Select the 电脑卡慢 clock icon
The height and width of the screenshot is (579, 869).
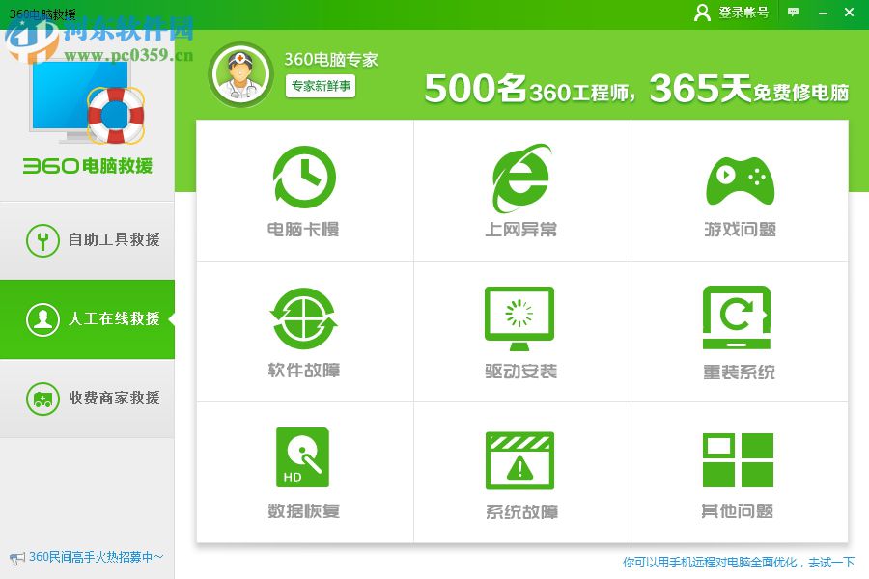[x=304, y=177]
